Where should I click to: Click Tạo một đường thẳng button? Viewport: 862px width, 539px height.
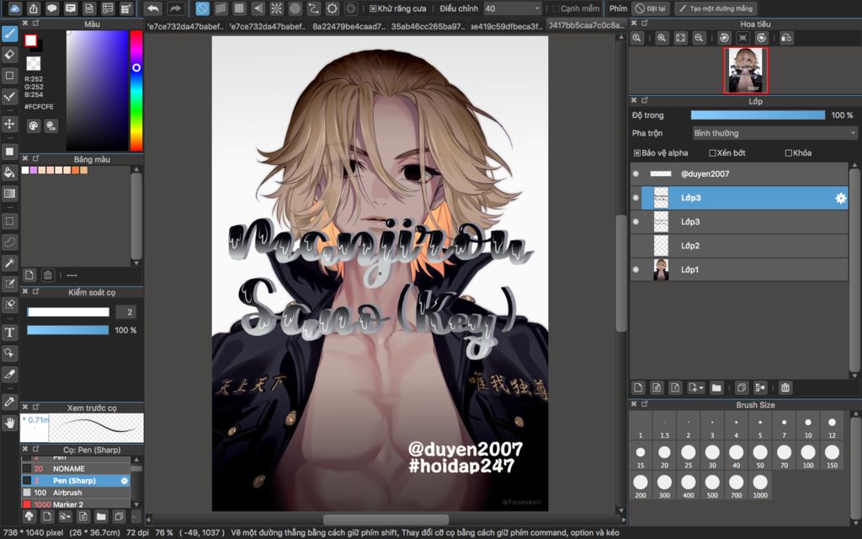716,8
